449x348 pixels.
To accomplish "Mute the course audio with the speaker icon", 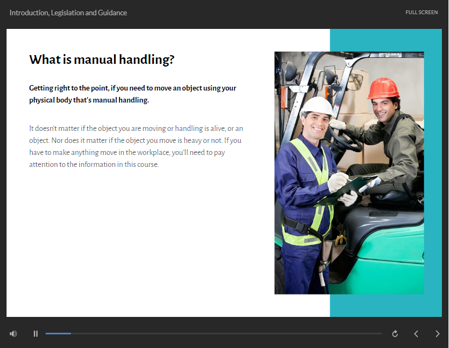I will (13, 334).
